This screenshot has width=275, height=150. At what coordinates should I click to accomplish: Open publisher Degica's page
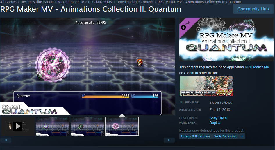(x=215, y=123)
